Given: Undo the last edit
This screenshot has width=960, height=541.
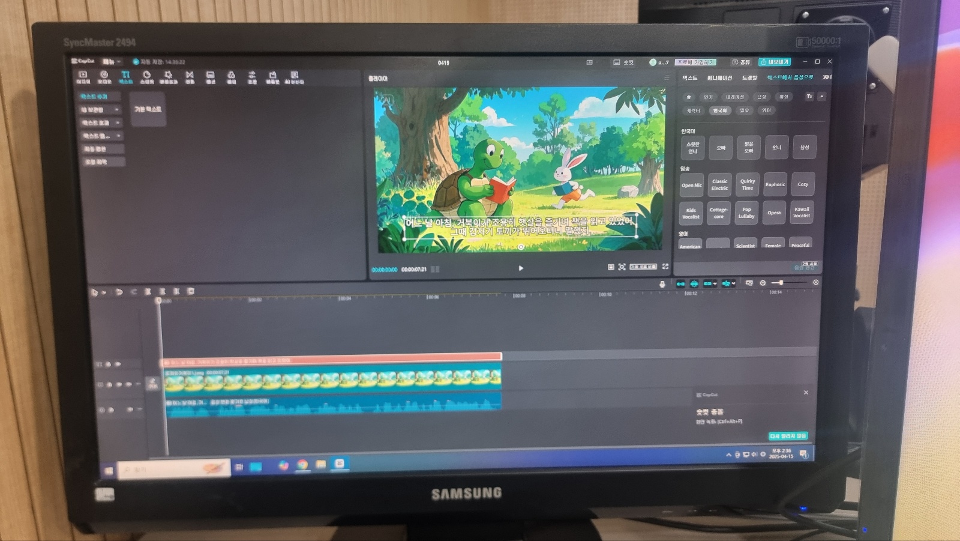Looking at the screenshot, I should coord(119,292).
